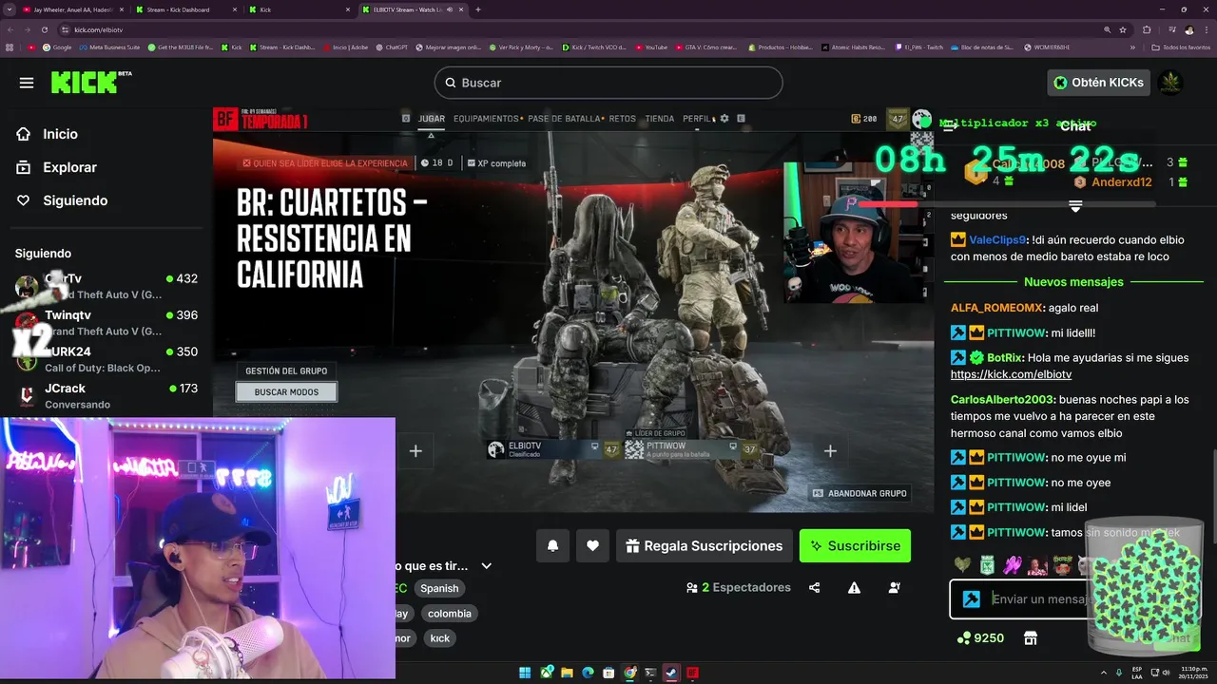Open Twinqtv followed channel

pyautogui.click(x=106, y=323)
